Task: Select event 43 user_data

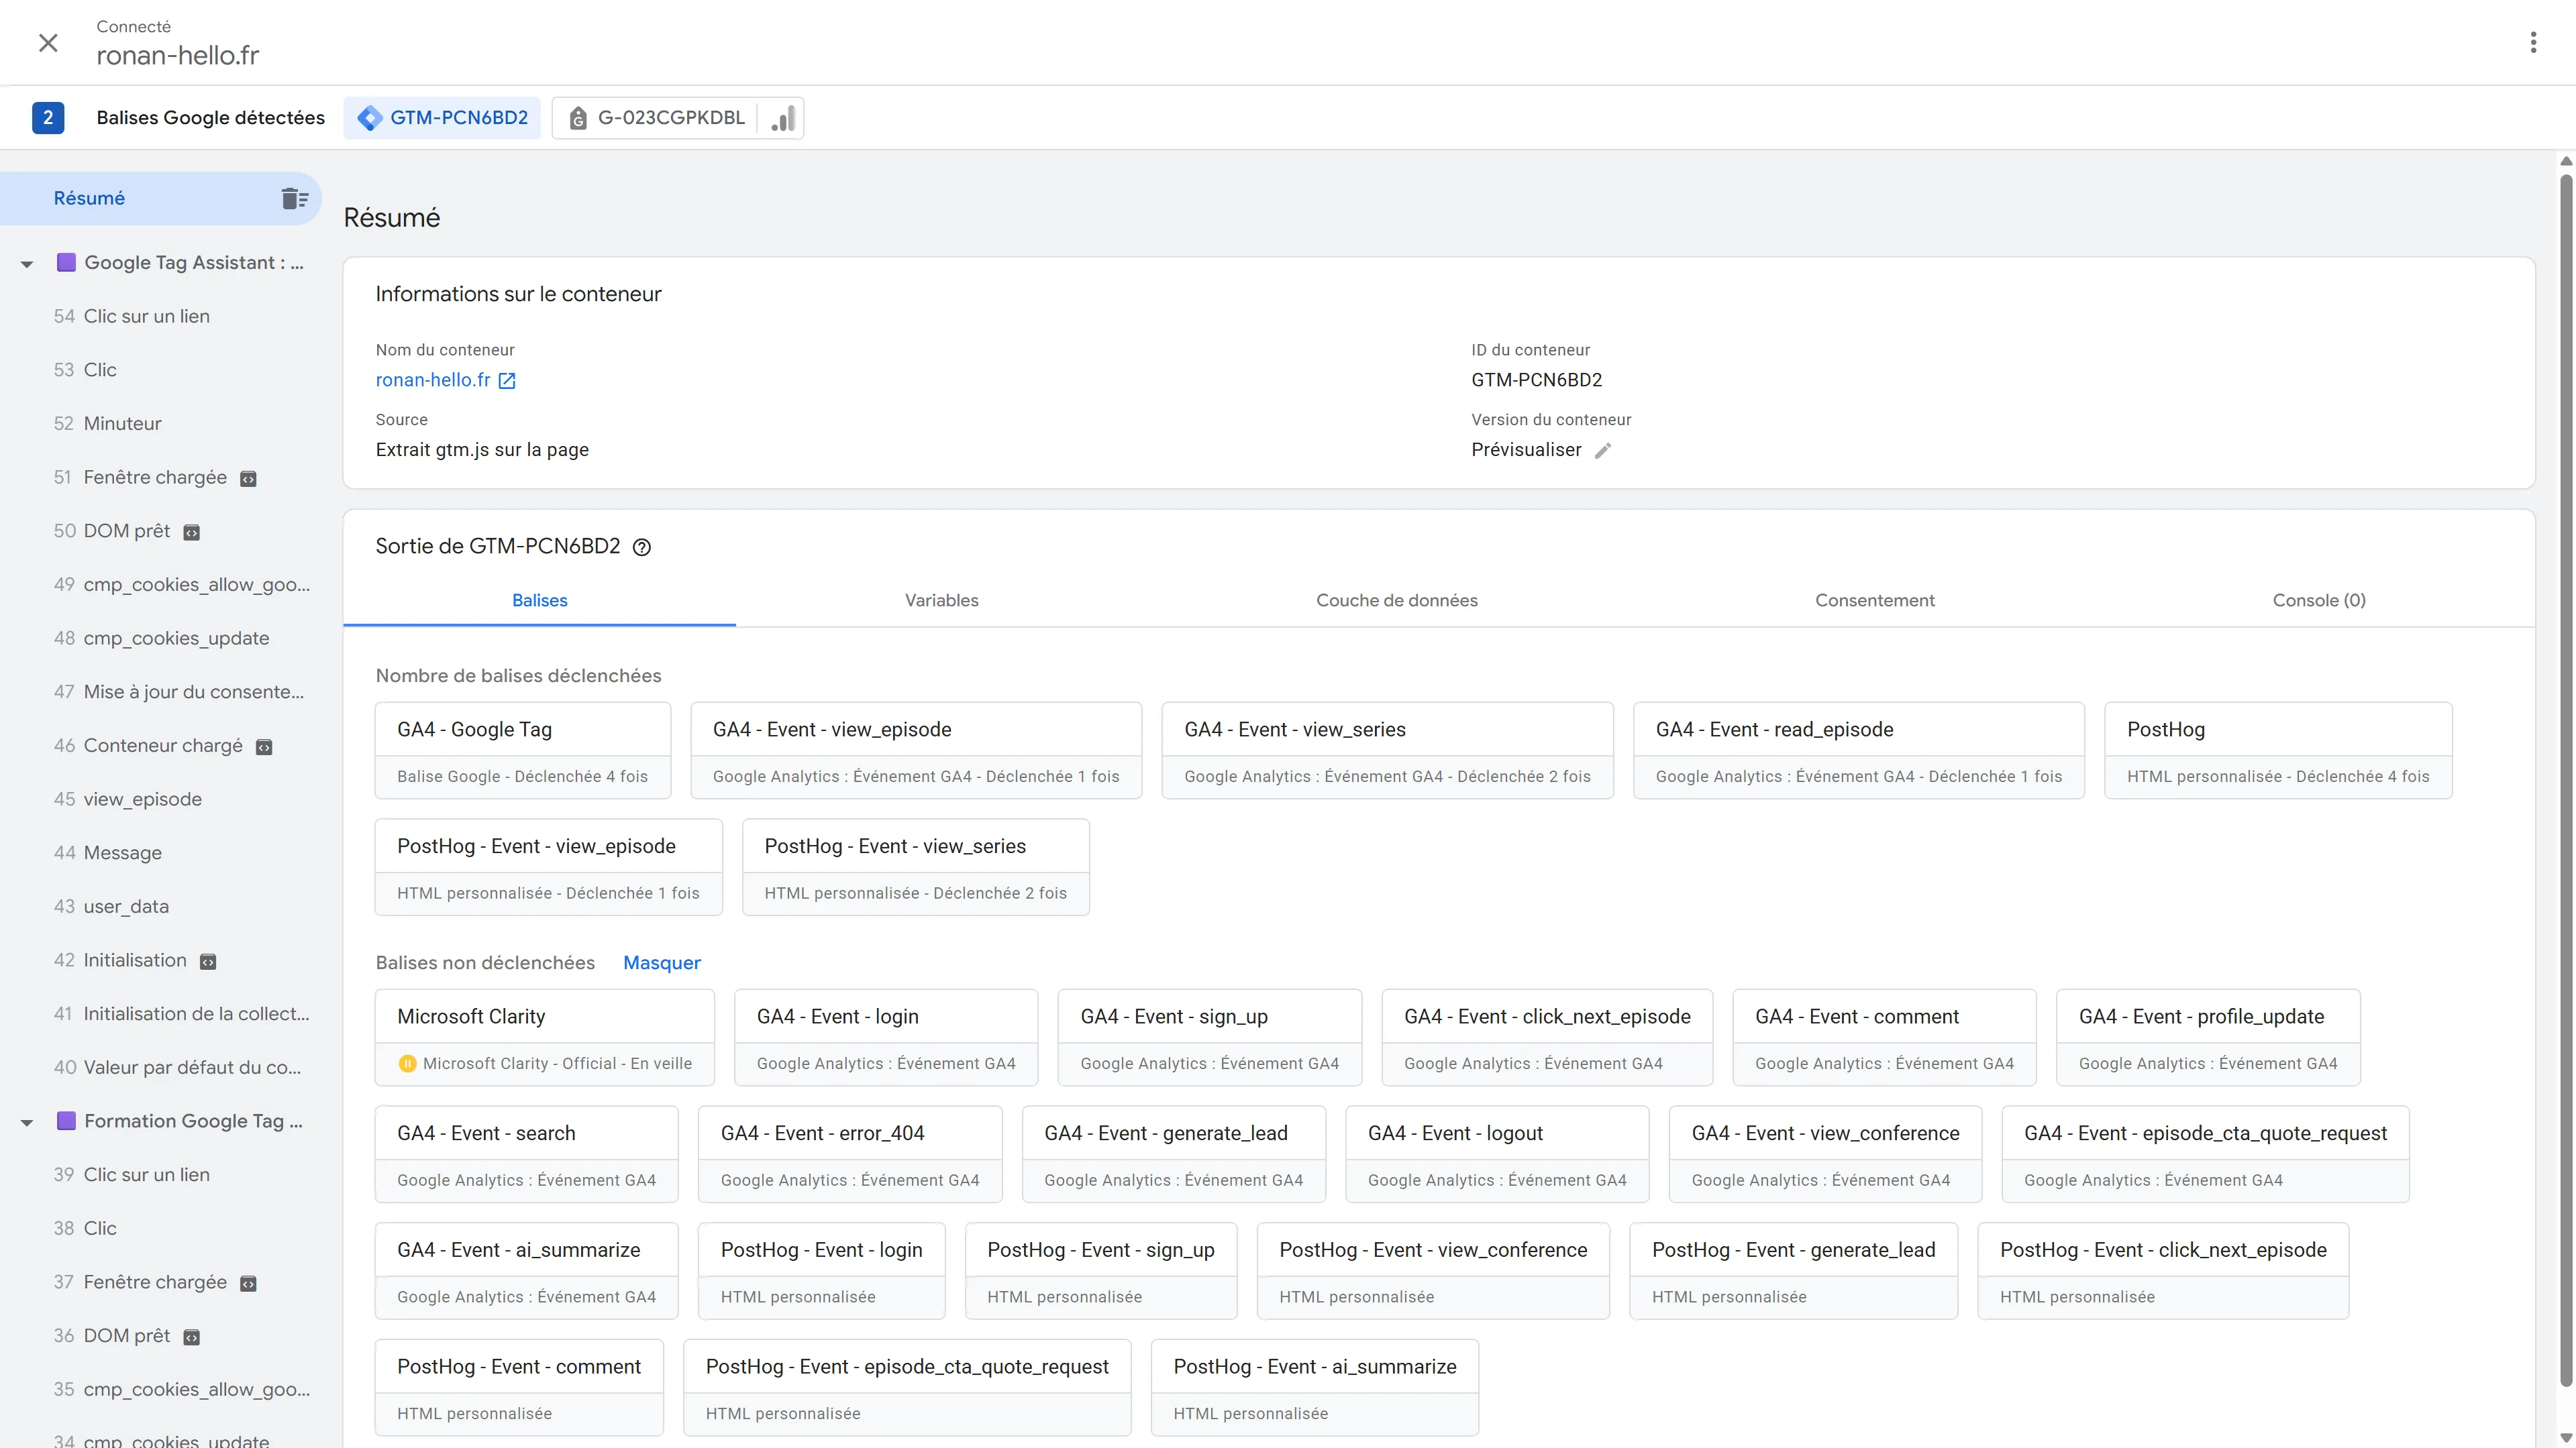Action: [x=161, y=907]
